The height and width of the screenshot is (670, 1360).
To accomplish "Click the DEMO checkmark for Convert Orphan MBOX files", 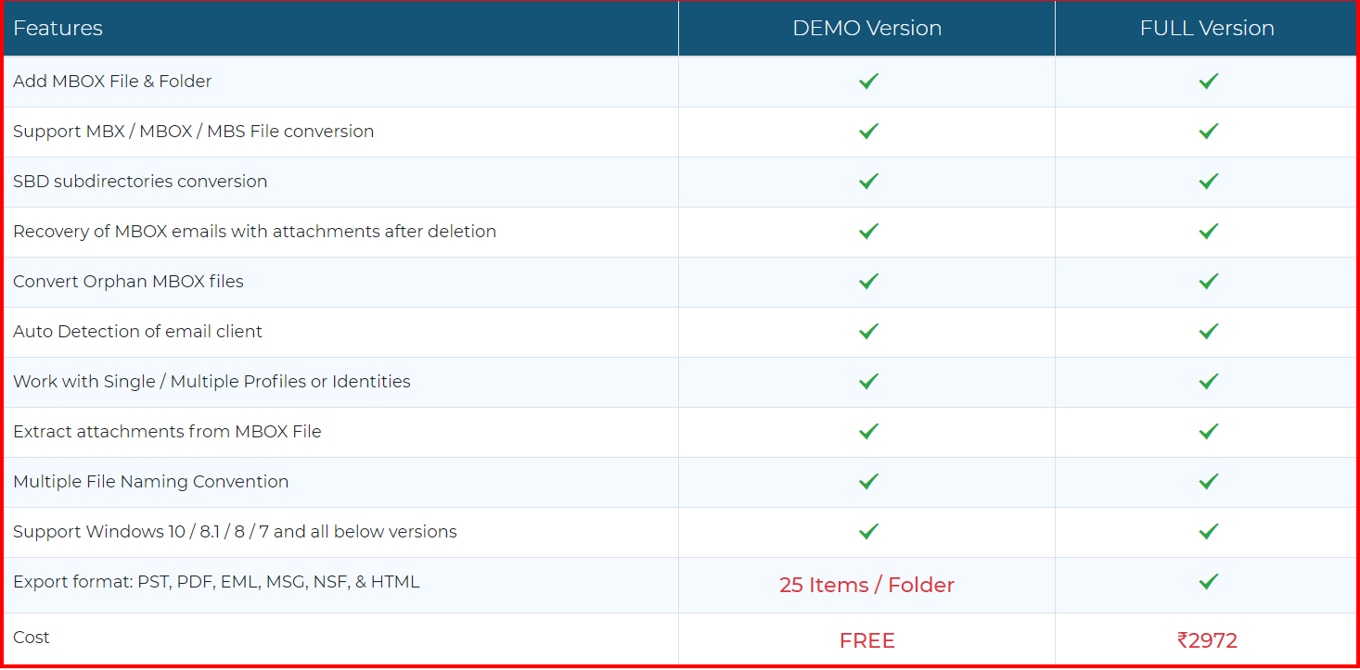I will point(867,282).
